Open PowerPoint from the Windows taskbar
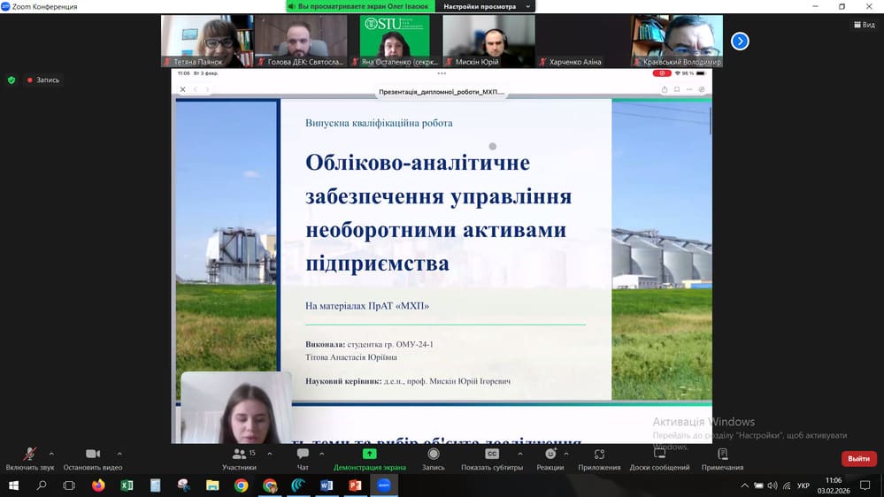This screenshot has width=884, height=497. pyautogui.click(x=355, y=486)
